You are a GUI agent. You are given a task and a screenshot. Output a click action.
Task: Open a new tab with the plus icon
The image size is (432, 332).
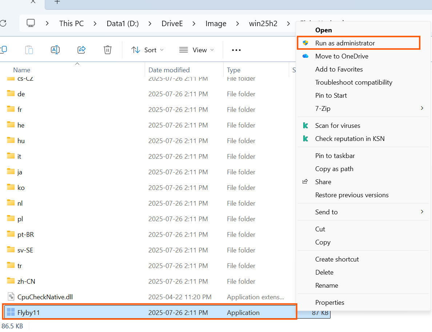(57, 3)
